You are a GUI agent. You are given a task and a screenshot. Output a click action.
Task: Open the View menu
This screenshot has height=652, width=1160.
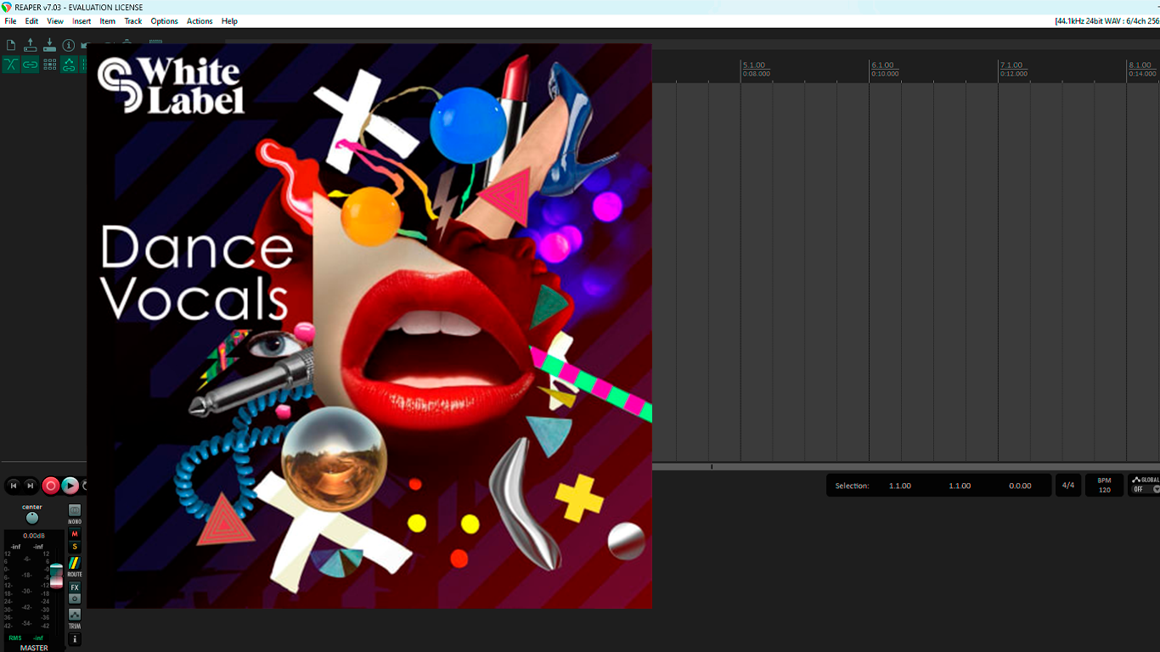(55, 21)
